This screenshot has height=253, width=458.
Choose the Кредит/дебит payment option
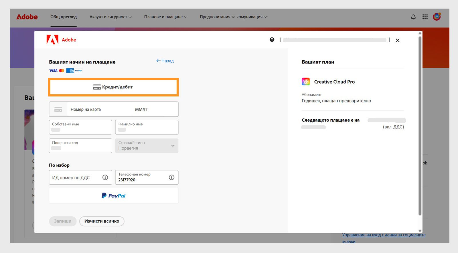pyautogui.click(x=114, y=87)
